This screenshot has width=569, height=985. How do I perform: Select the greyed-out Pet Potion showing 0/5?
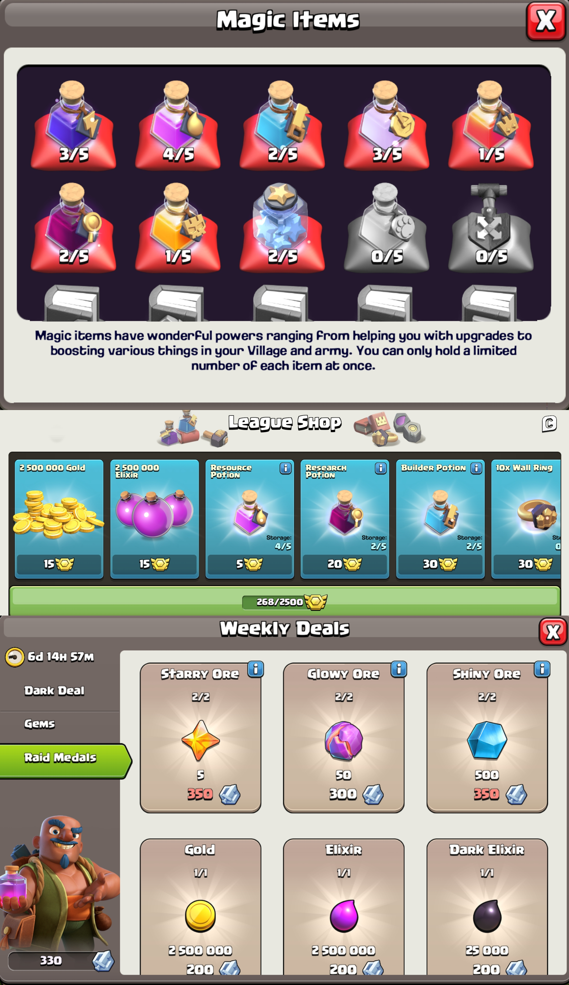[x=386, y=227]
